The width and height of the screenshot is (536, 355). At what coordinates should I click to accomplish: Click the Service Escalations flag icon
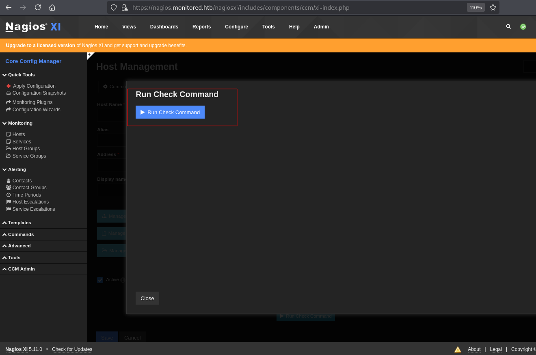point(9,209)
